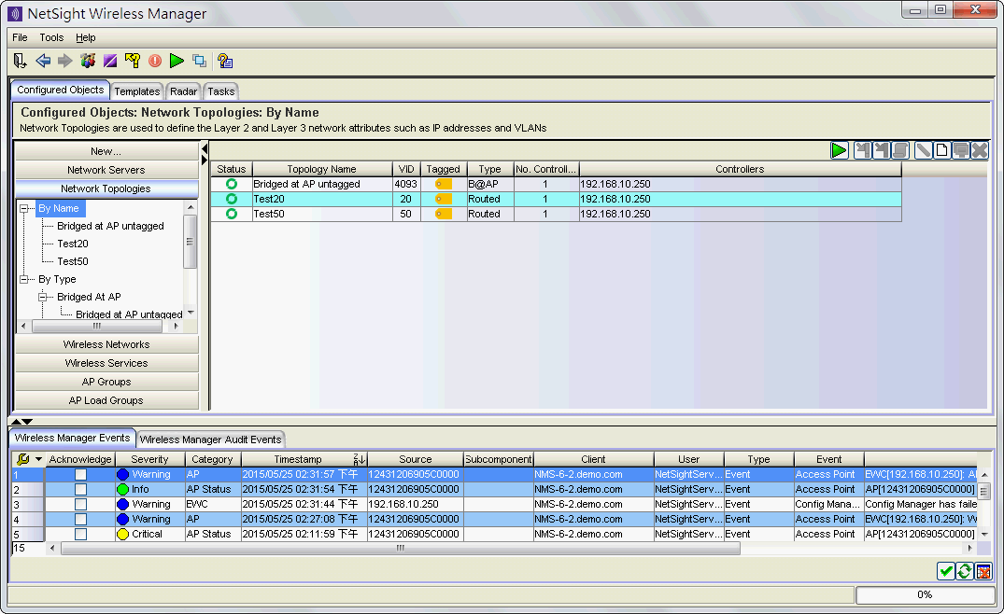1004x614 pixels.
Task: Tick Acknowledge checkbox for event row 3
Action: pos(80,504)
